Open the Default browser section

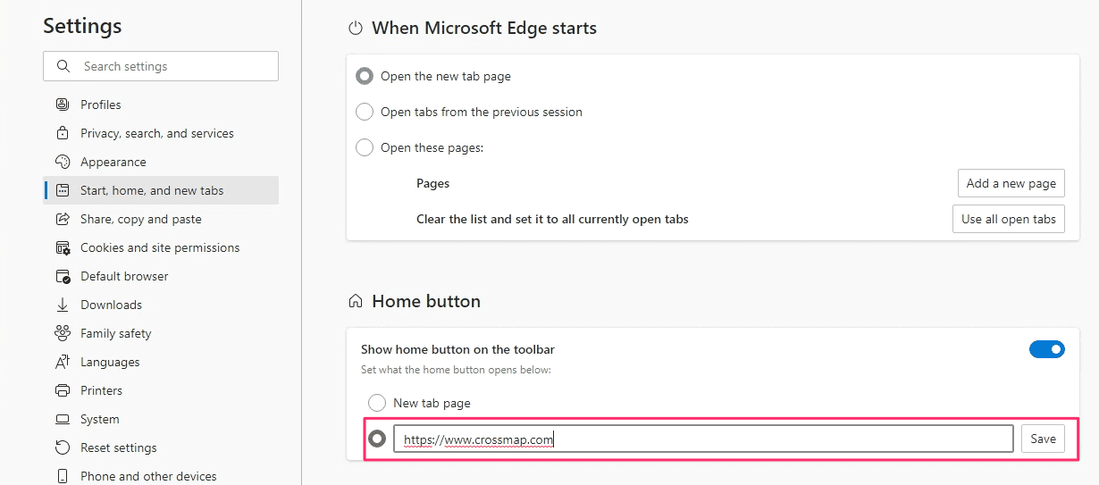point(124,276)
